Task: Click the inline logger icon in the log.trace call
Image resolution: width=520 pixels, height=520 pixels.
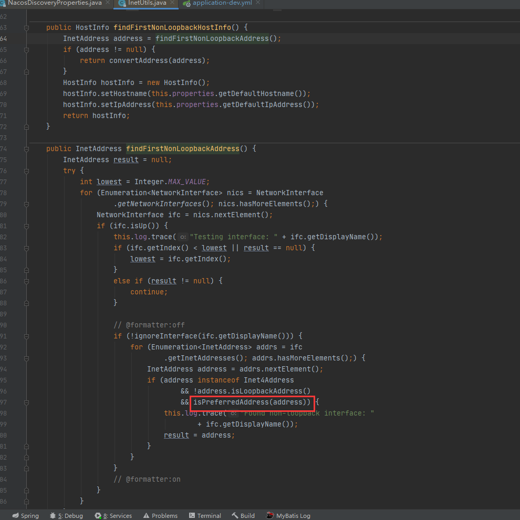Action: [182, 237]
